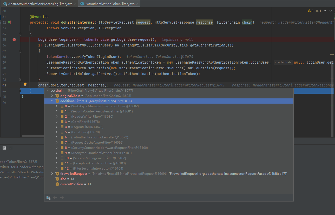335x215 pixels.
Task: Collapse the method body fold marker at line 34
Action: tap(20, 34)
